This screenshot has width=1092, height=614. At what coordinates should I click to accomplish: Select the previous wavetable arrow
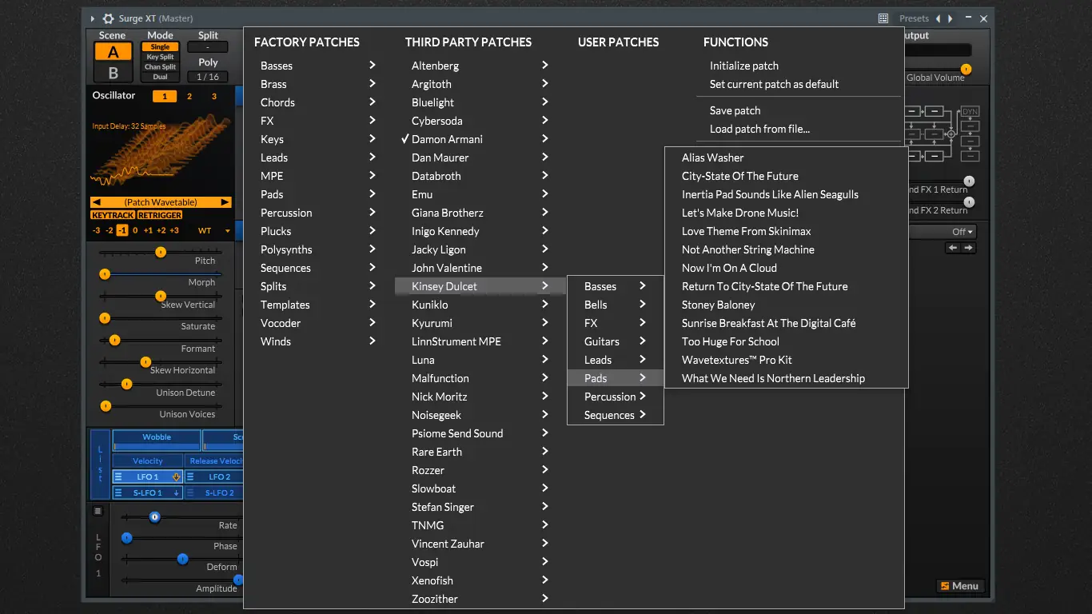[x=97, y=202]
